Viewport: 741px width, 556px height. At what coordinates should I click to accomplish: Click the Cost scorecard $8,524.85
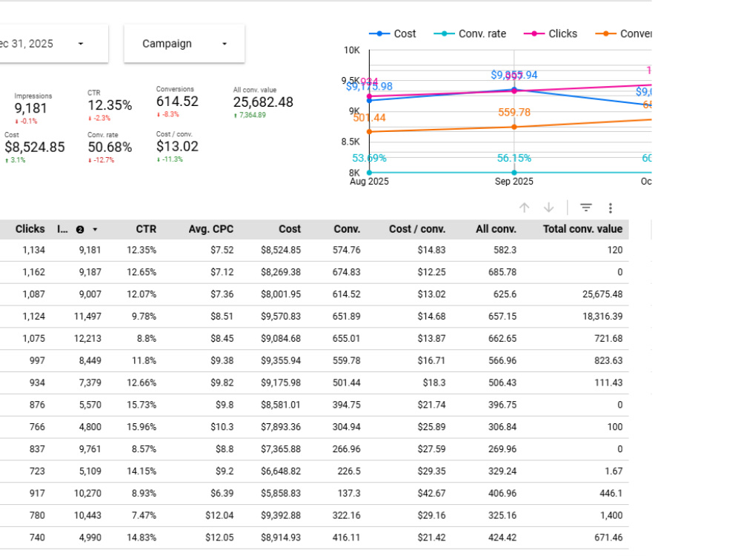(x=35, y=147)
